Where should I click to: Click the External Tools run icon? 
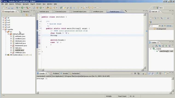[x=27, y=8]
